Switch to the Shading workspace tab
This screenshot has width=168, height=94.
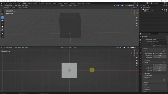pyautogui.click(x=54, y=3)
